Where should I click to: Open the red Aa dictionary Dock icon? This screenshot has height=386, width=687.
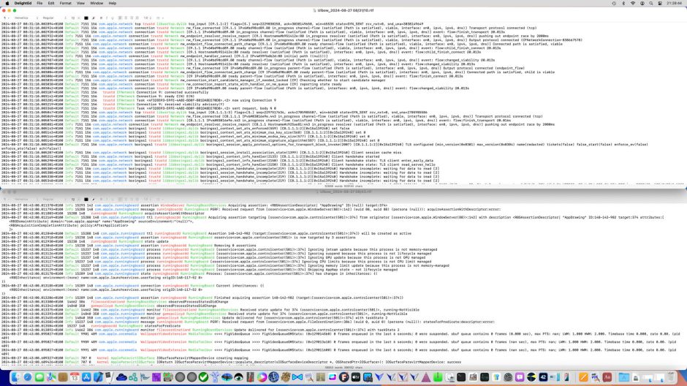[x=607, y=377]
